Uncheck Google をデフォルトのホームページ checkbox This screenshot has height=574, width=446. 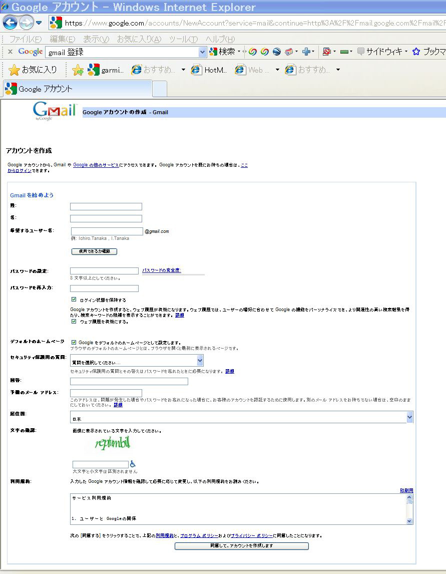(74, 343)
